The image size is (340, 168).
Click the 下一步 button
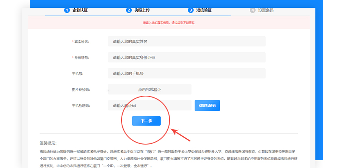(x=146, y=121)
